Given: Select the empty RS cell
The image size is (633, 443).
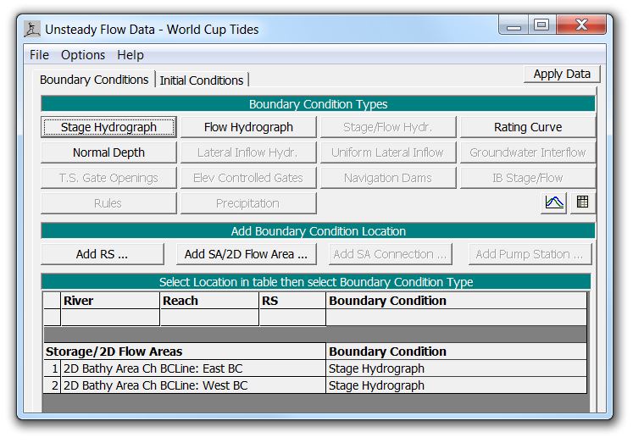Looking at the screenshot, I should [292, 318].
